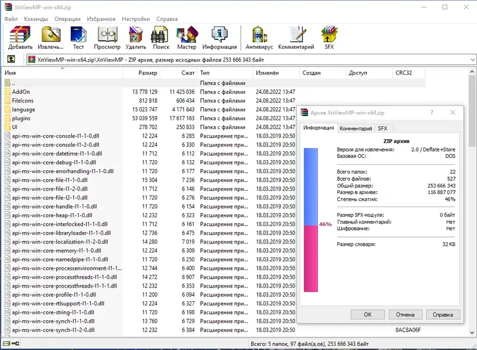Click the language folder icon
This screenshot has width=477, height=350.
8,110
